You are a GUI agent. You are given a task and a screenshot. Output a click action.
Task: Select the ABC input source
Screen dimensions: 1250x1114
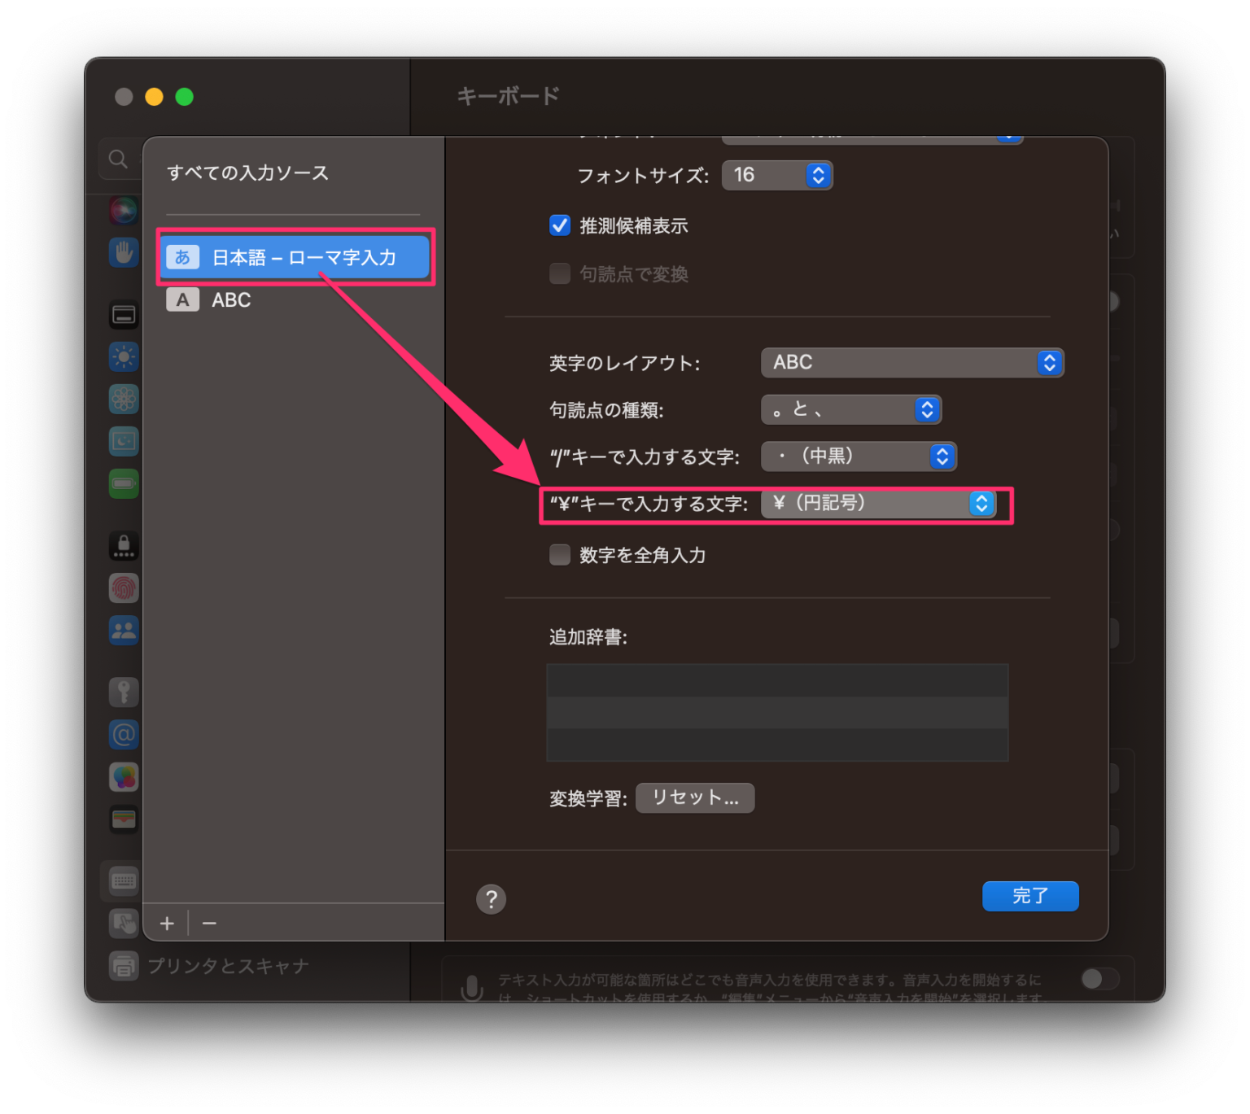click(230, 299)
